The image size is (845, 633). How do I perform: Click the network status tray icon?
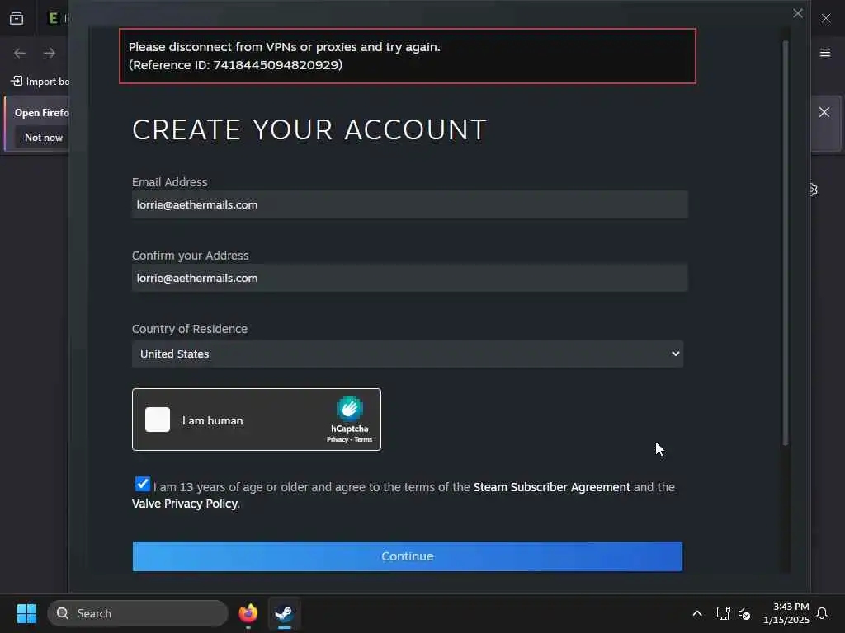coord(723,613)
